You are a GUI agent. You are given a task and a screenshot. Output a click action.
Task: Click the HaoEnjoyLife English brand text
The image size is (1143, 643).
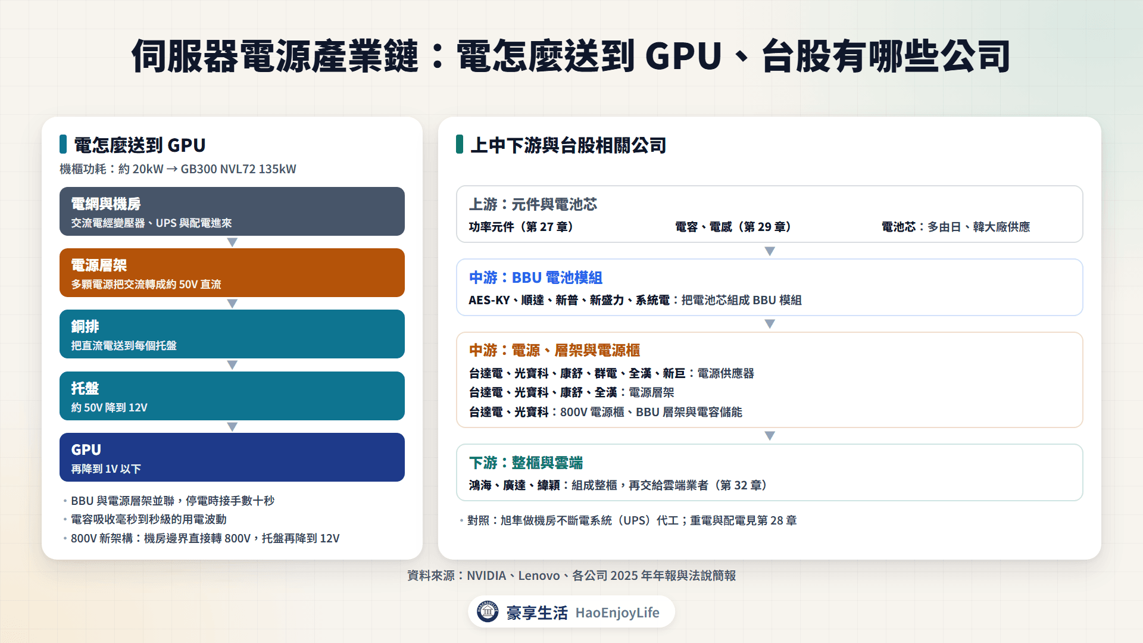point(617,613)
